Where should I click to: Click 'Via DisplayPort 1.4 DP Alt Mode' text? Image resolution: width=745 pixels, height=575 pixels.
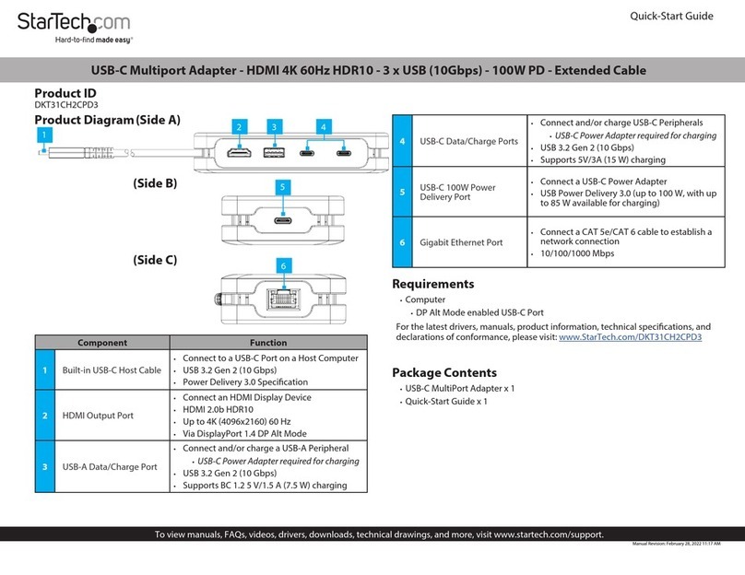click(x=244, y=433)
